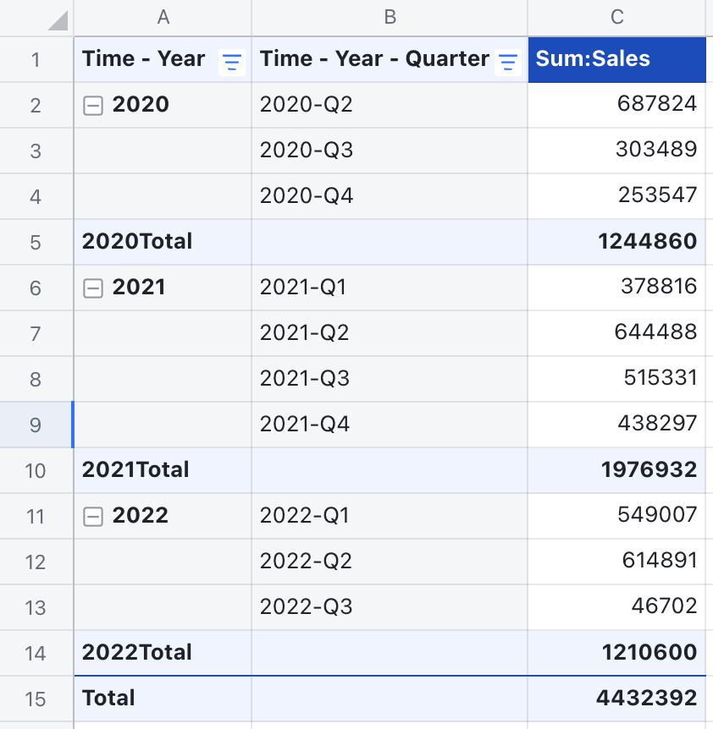The height and width of the screenshot is (729, 713).
Task: Collapse the 2021 year group
Action: (x=95, y=287)
